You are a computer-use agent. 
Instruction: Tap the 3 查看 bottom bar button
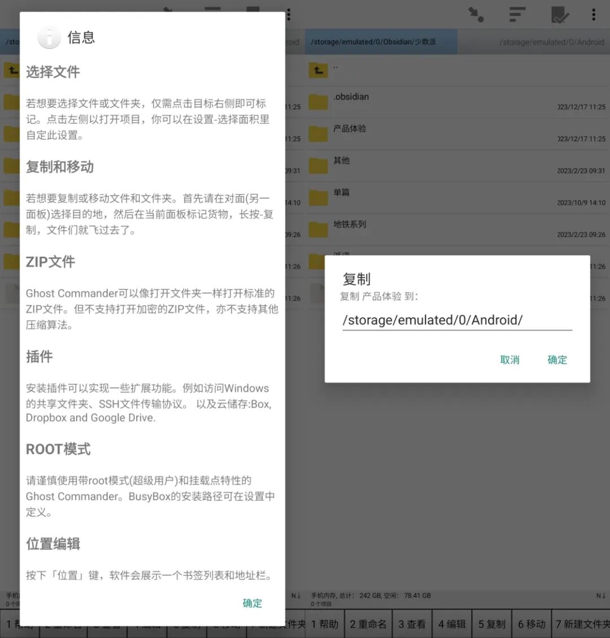tap(412, 624)
